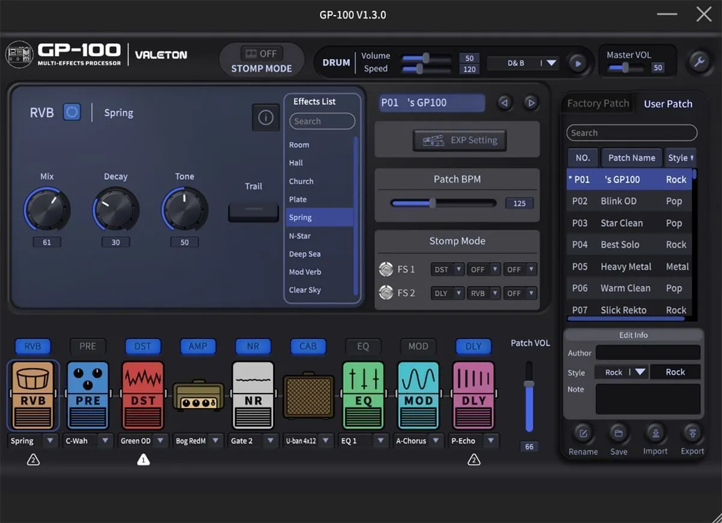Toggle the CAB module button
The width and height of the screenshot is (722, 523).
pyautogui.click(x=308, y=346)
